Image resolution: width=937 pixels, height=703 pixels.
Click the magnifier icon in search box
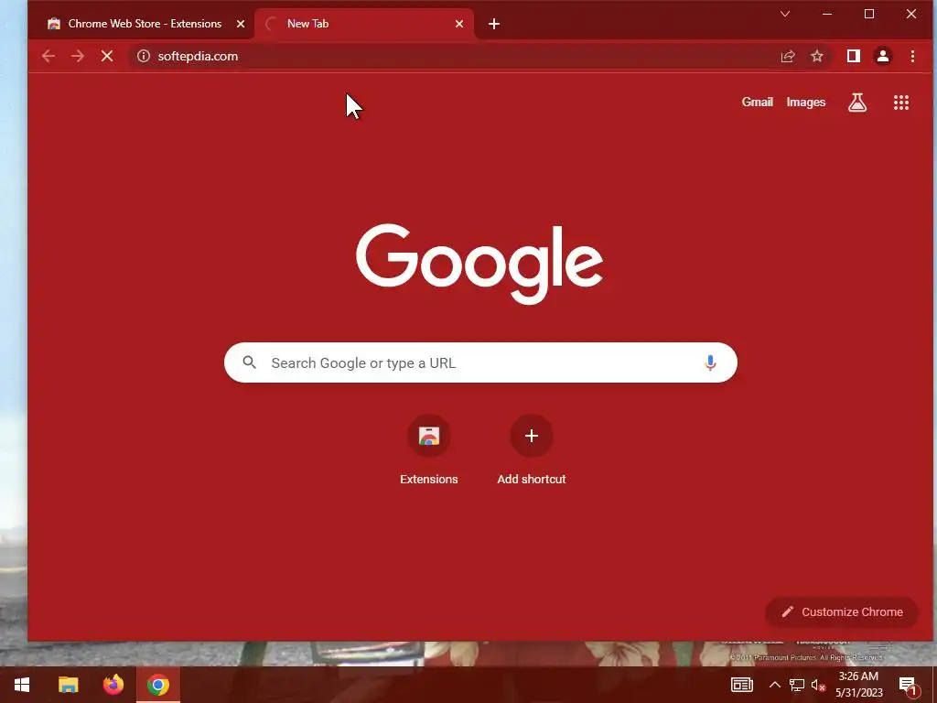[x=250, y=362]
